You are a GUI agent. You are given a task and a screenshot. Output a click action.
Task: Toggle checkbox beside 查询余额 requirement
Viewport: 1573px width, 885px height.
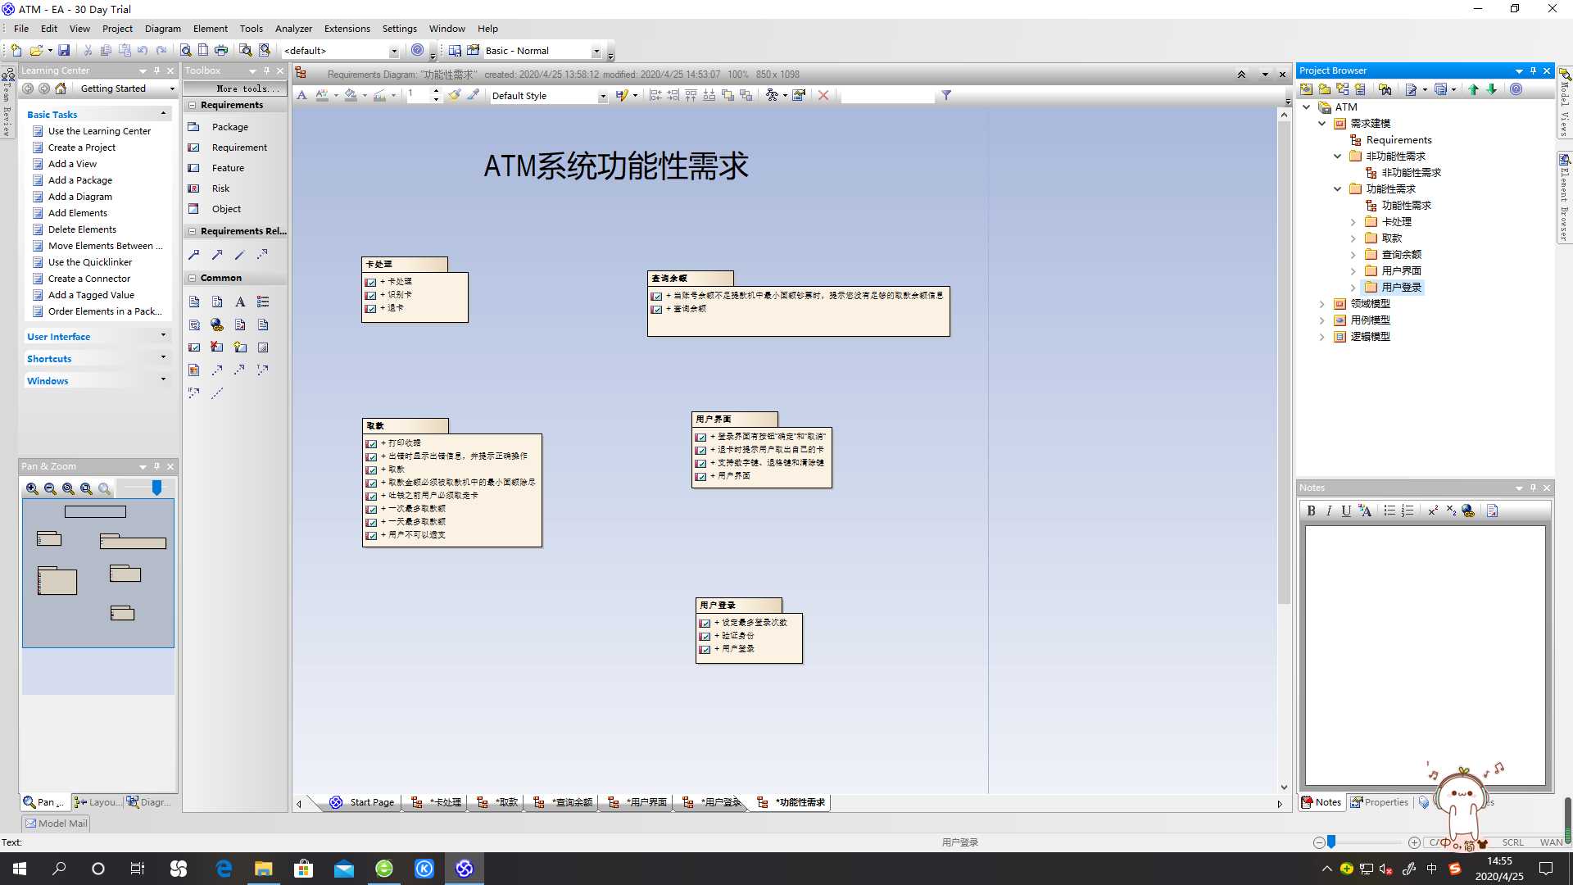(x=656, y=309)
